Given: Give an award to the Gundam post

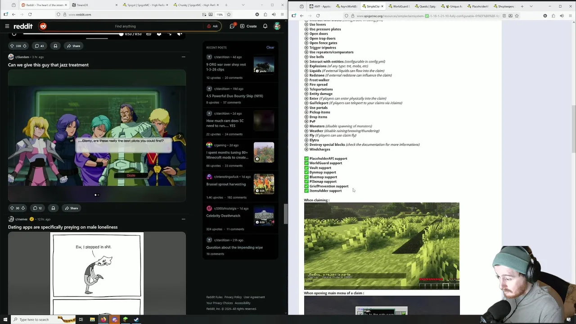Looking at the screenshot, I should tap(53, 208).
